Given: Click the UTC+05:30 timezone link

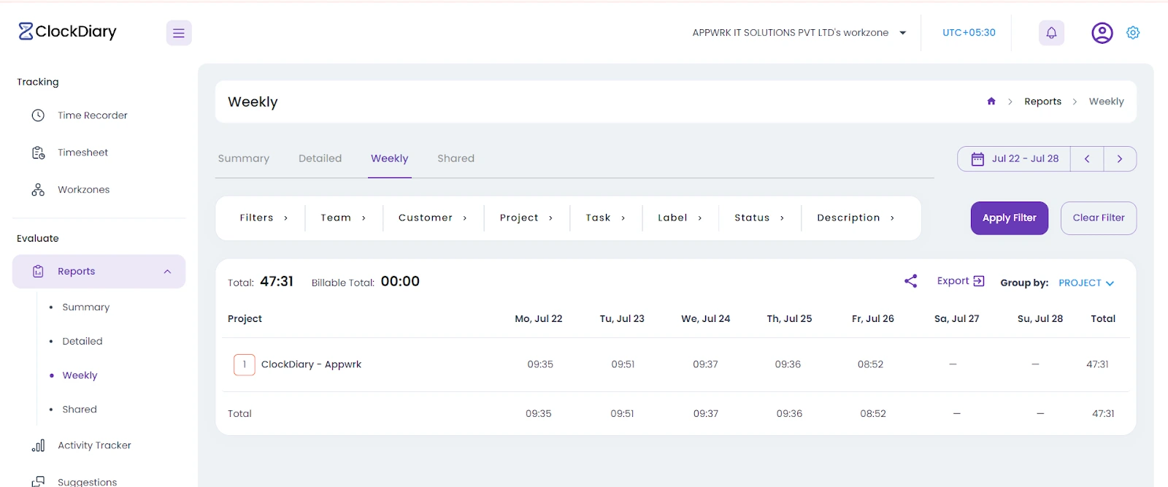Looking at the screenshot, I should 969,33.
